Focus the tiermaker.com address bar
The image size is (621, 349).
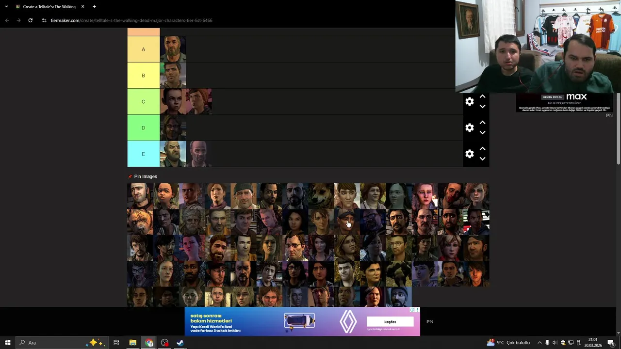[131, 20]
